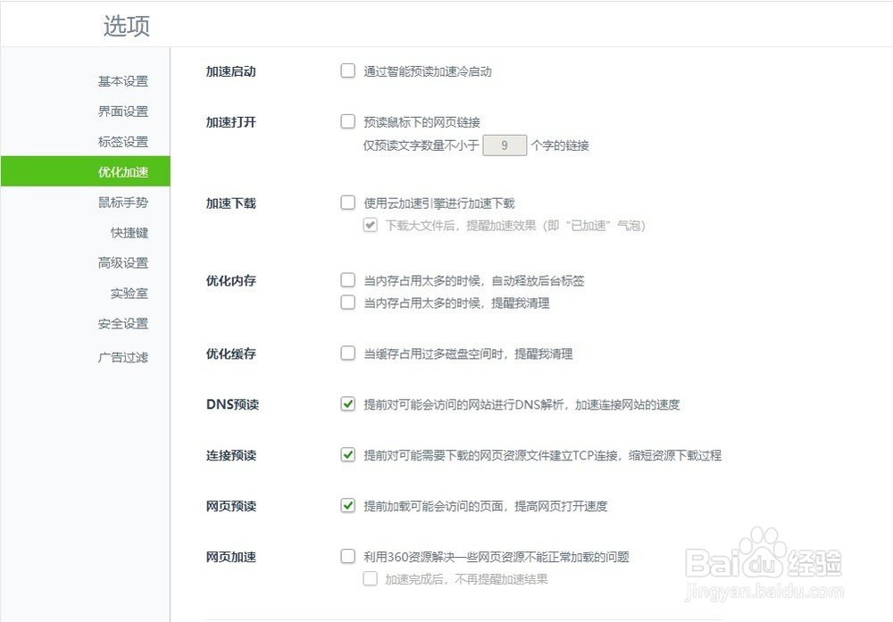Uncheck 下载大文件后提醒加速效果 option
Image resolution: width=893 pixels, height=622 pixels.
(x=370, y=226)
